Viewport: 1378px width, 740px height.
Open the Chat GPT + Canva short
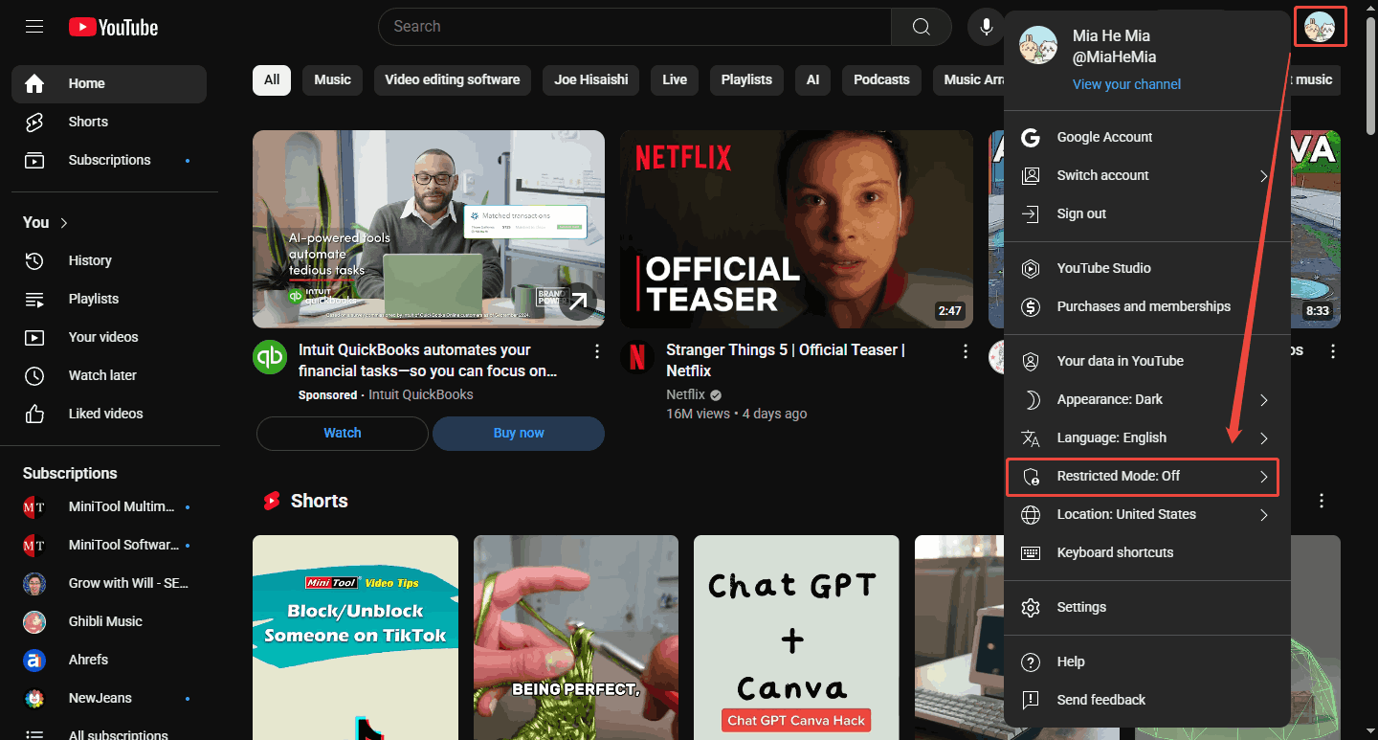click(796, 638)
